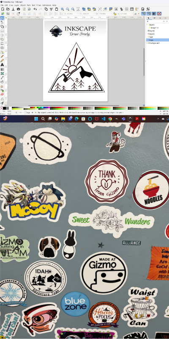Select the Pencil freehand tool

[2, 56]
